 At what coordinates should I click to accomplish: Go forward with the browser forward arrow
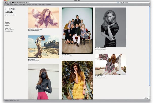(x=8, y=3)
